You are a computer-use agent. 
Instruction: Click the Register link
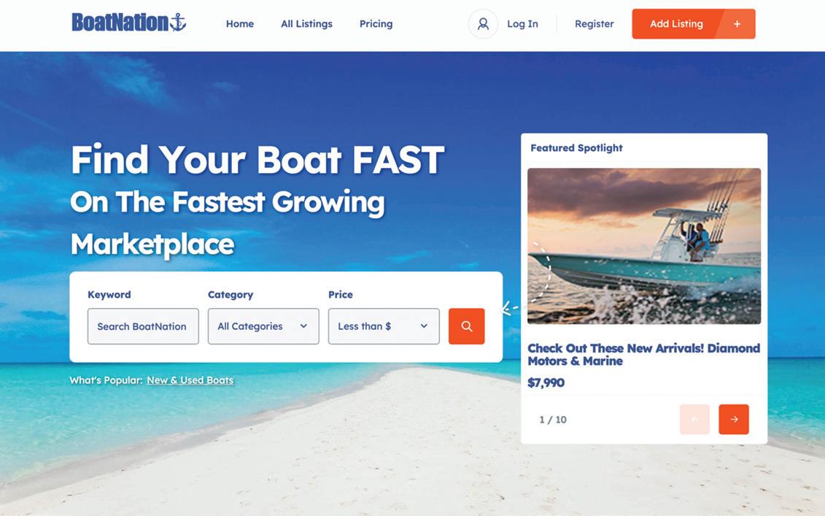point(594,23)
